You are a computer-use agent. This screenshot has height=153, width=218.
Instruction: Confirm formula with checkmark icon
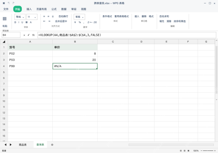[29, 35]
